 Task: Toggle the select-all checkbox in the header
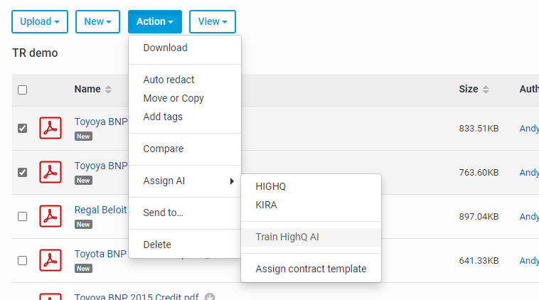pyautogui.click(x=22, y=90)
